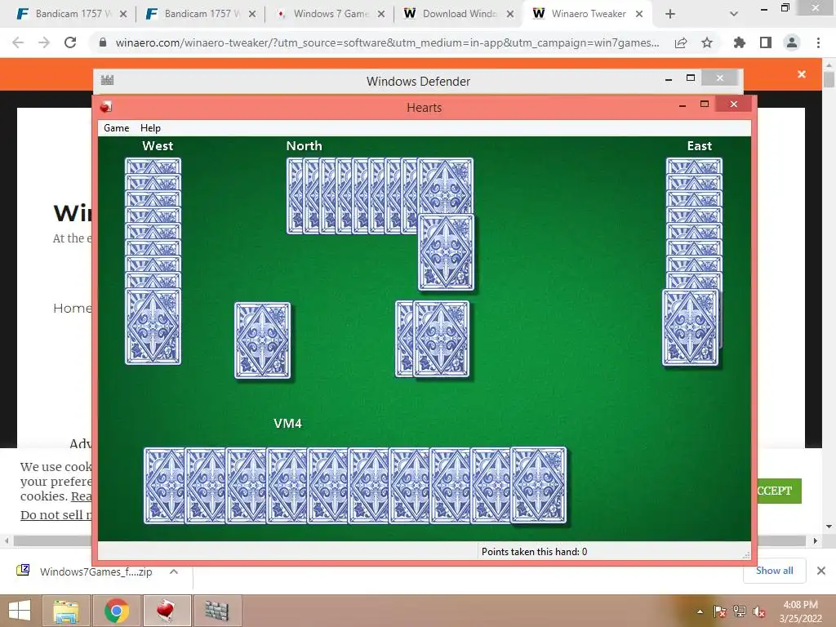Accept cookies with the green button
Viewport: 836px width, 627px height.
777,491
